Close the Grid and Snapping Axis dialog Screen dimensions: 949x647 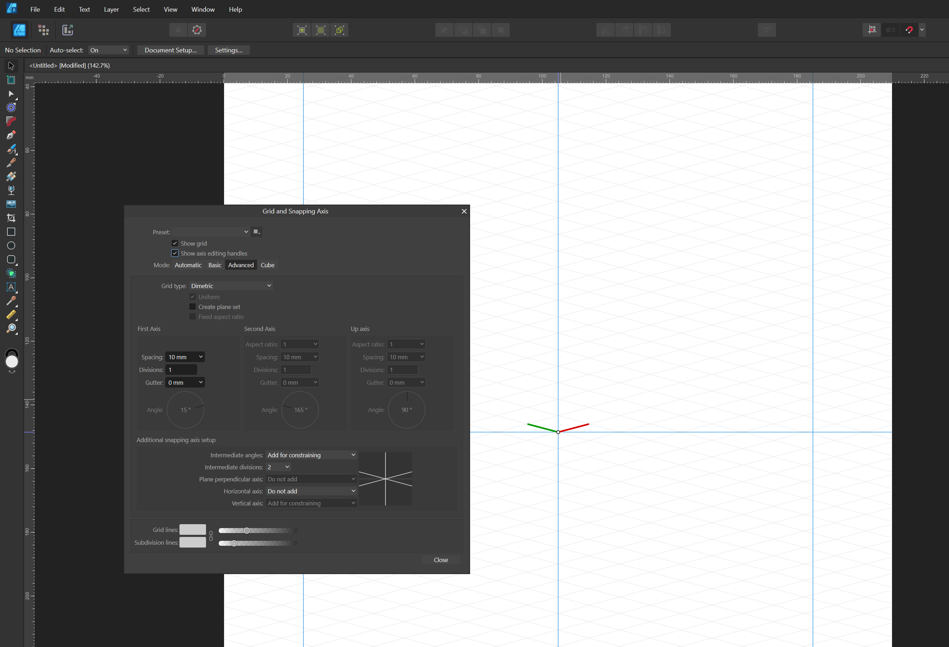(464, 211)
